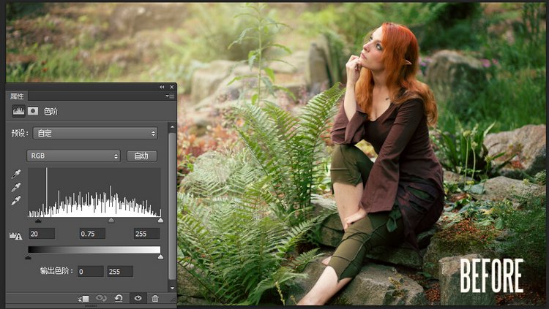Click the output white slider handle
Viewport: 549px width, 309px height.
[x=160, y=257]
